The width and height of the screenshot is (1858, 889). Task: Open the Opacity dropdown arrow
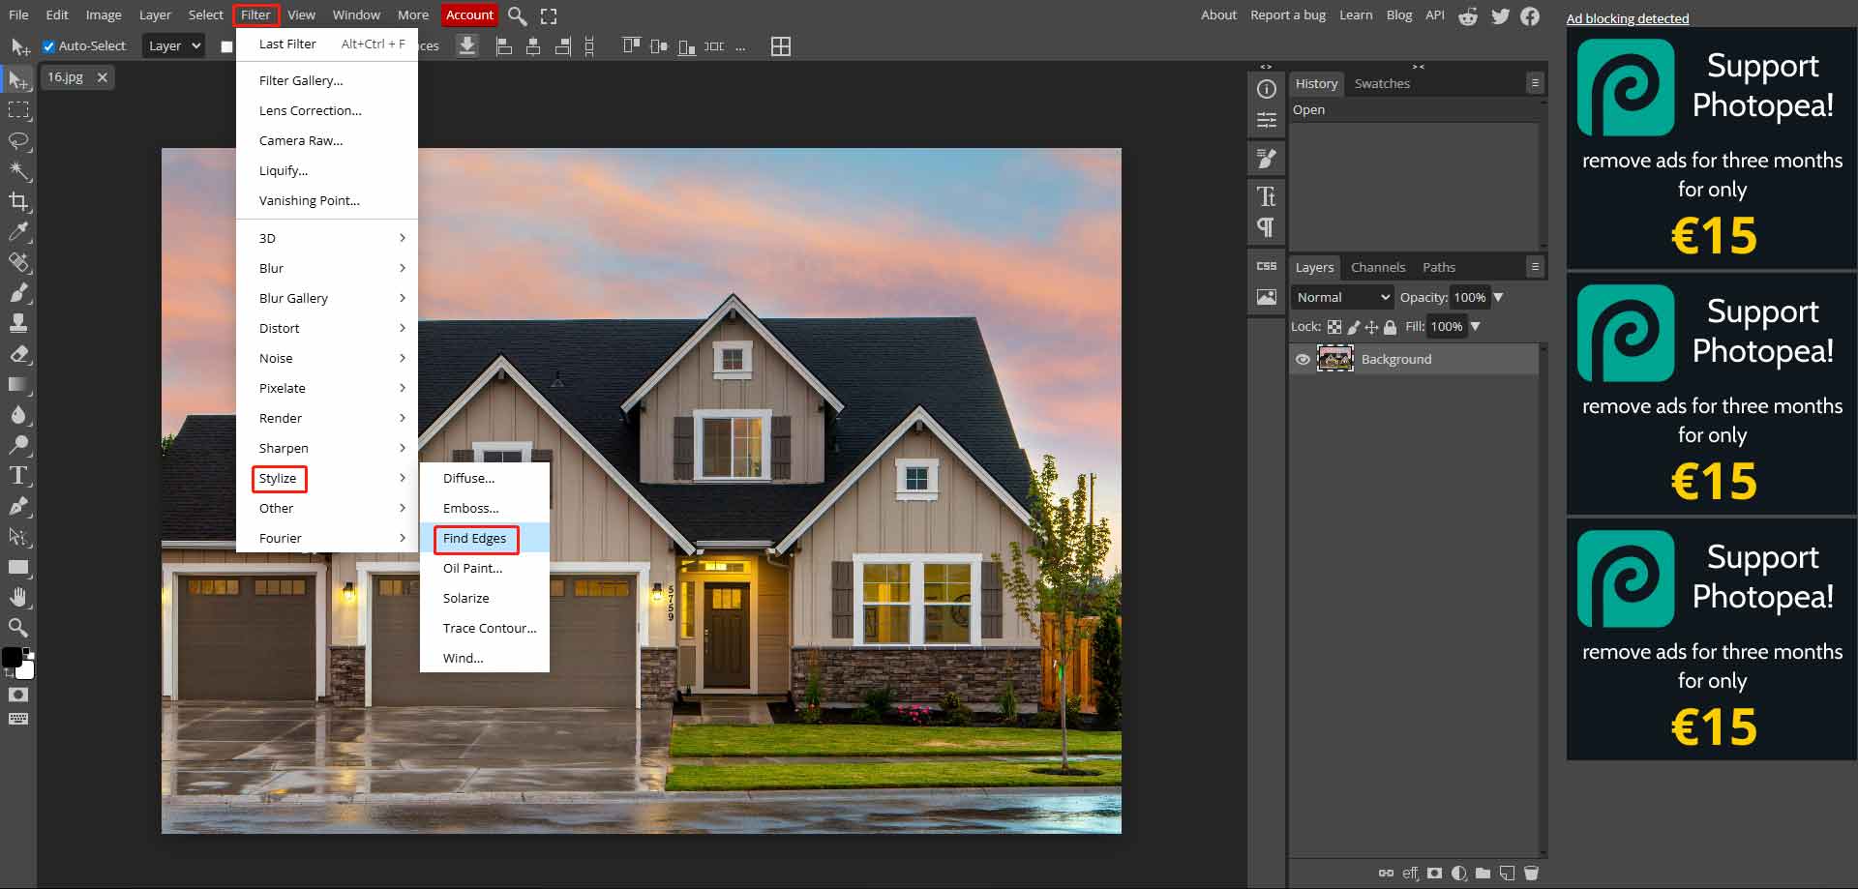(1499, 297)
